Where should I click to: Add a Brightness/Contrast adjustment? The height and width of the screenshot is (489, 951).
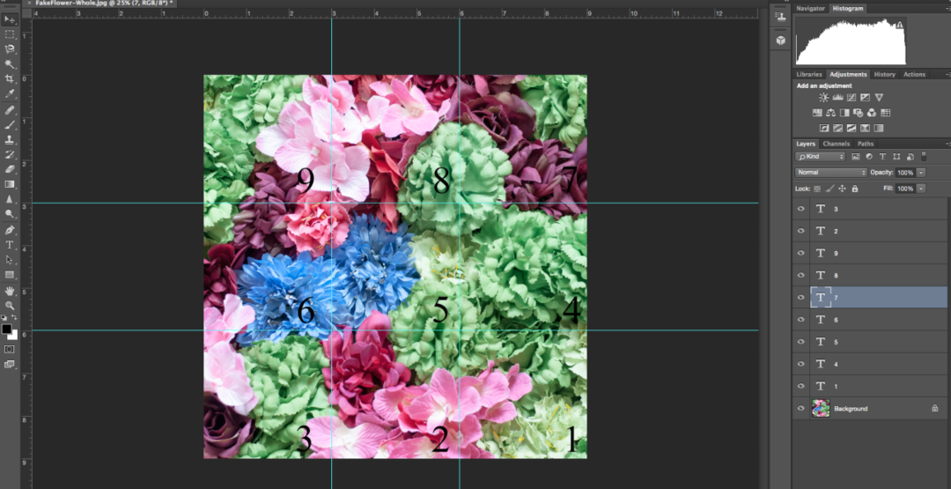pyautogui.click(x=823, y=98)
